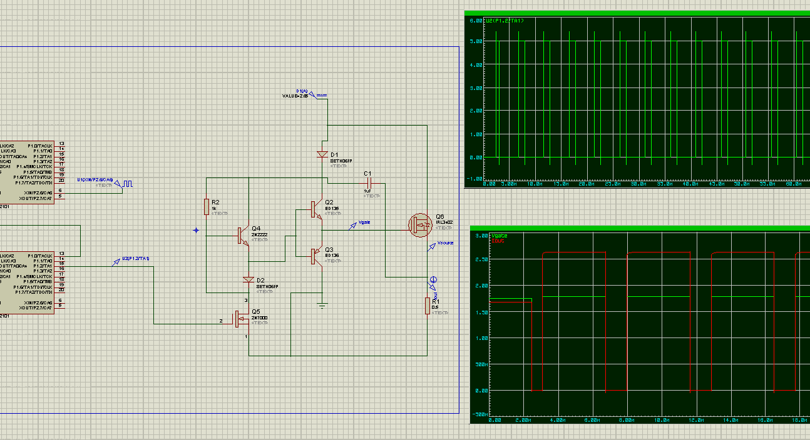This screenshot has height=440, width=810.
Task: Select the Vgate voltage probe arrow
Action: pos(354,226)
